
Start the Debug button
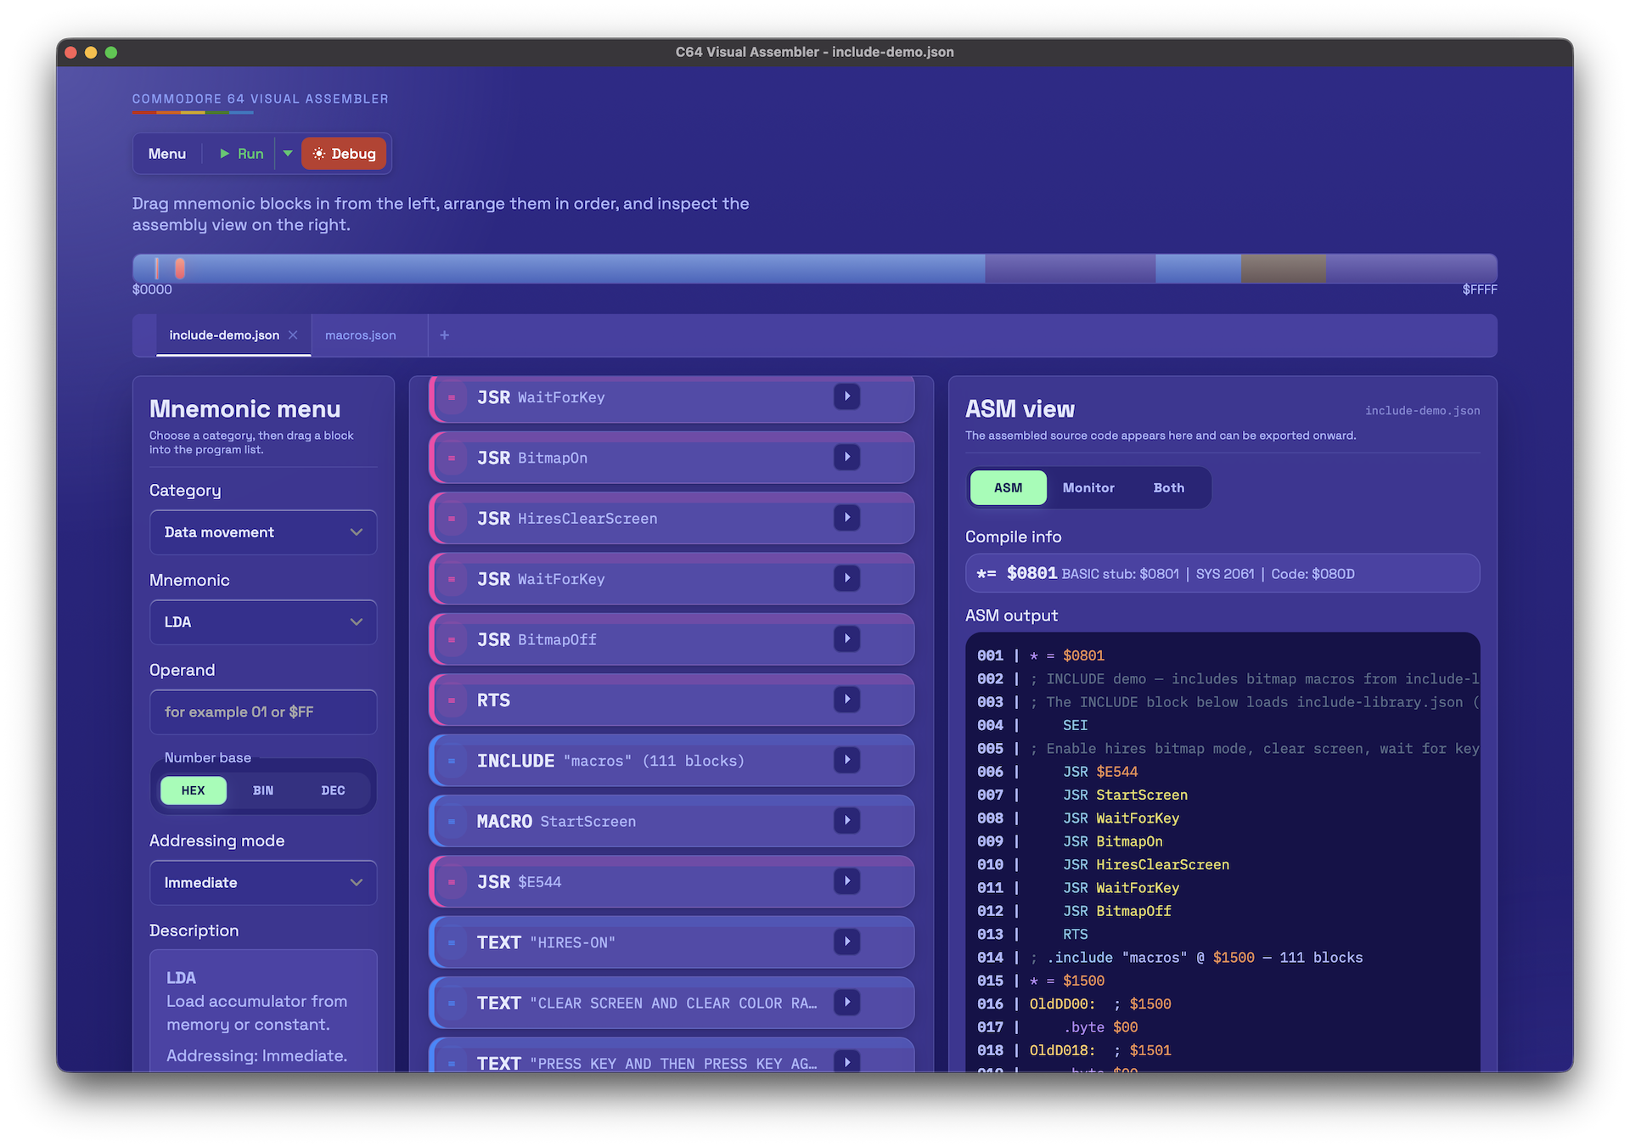(344, 154)
